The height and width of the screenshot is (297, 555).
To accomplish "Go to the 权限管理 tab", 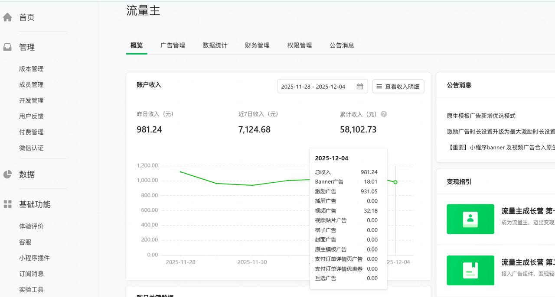I will 300,45.
